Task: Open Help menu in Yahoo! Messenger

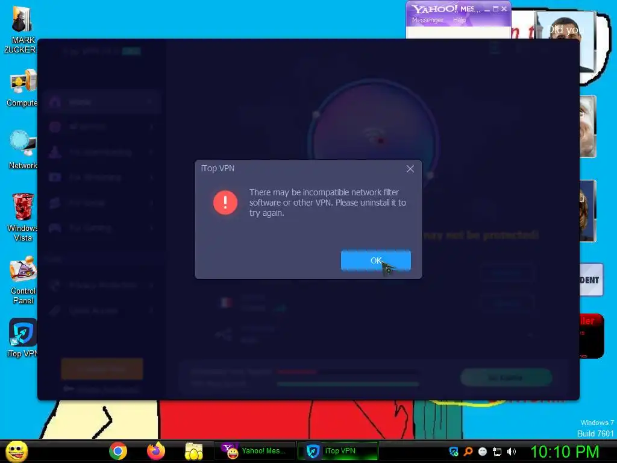Action: pyautogui.click(x=459, y=20)
